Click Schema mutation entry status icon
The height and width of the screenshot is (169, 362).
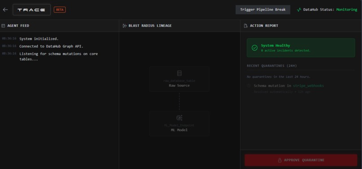pos(249,85)
